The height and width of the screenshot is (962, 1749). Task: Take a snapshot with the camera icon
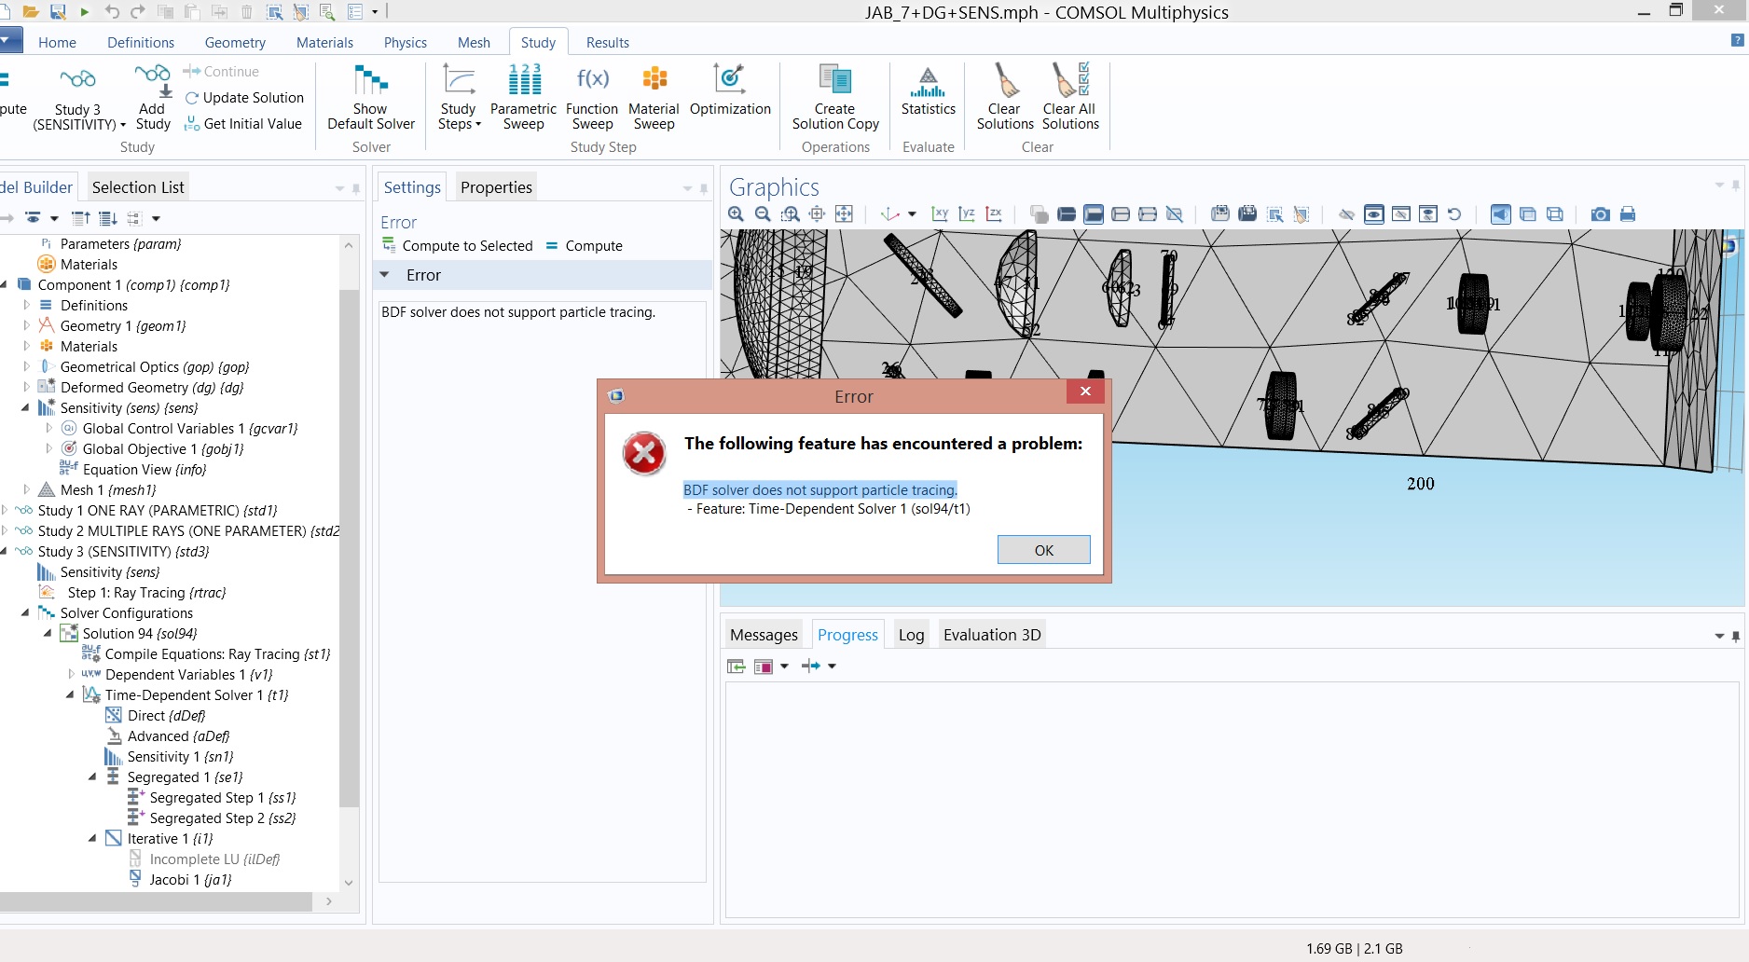pyautogui.click(x=1600, y=214)
